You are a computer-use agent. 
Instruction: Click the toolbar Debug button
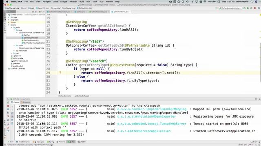(x=248, y=8)
